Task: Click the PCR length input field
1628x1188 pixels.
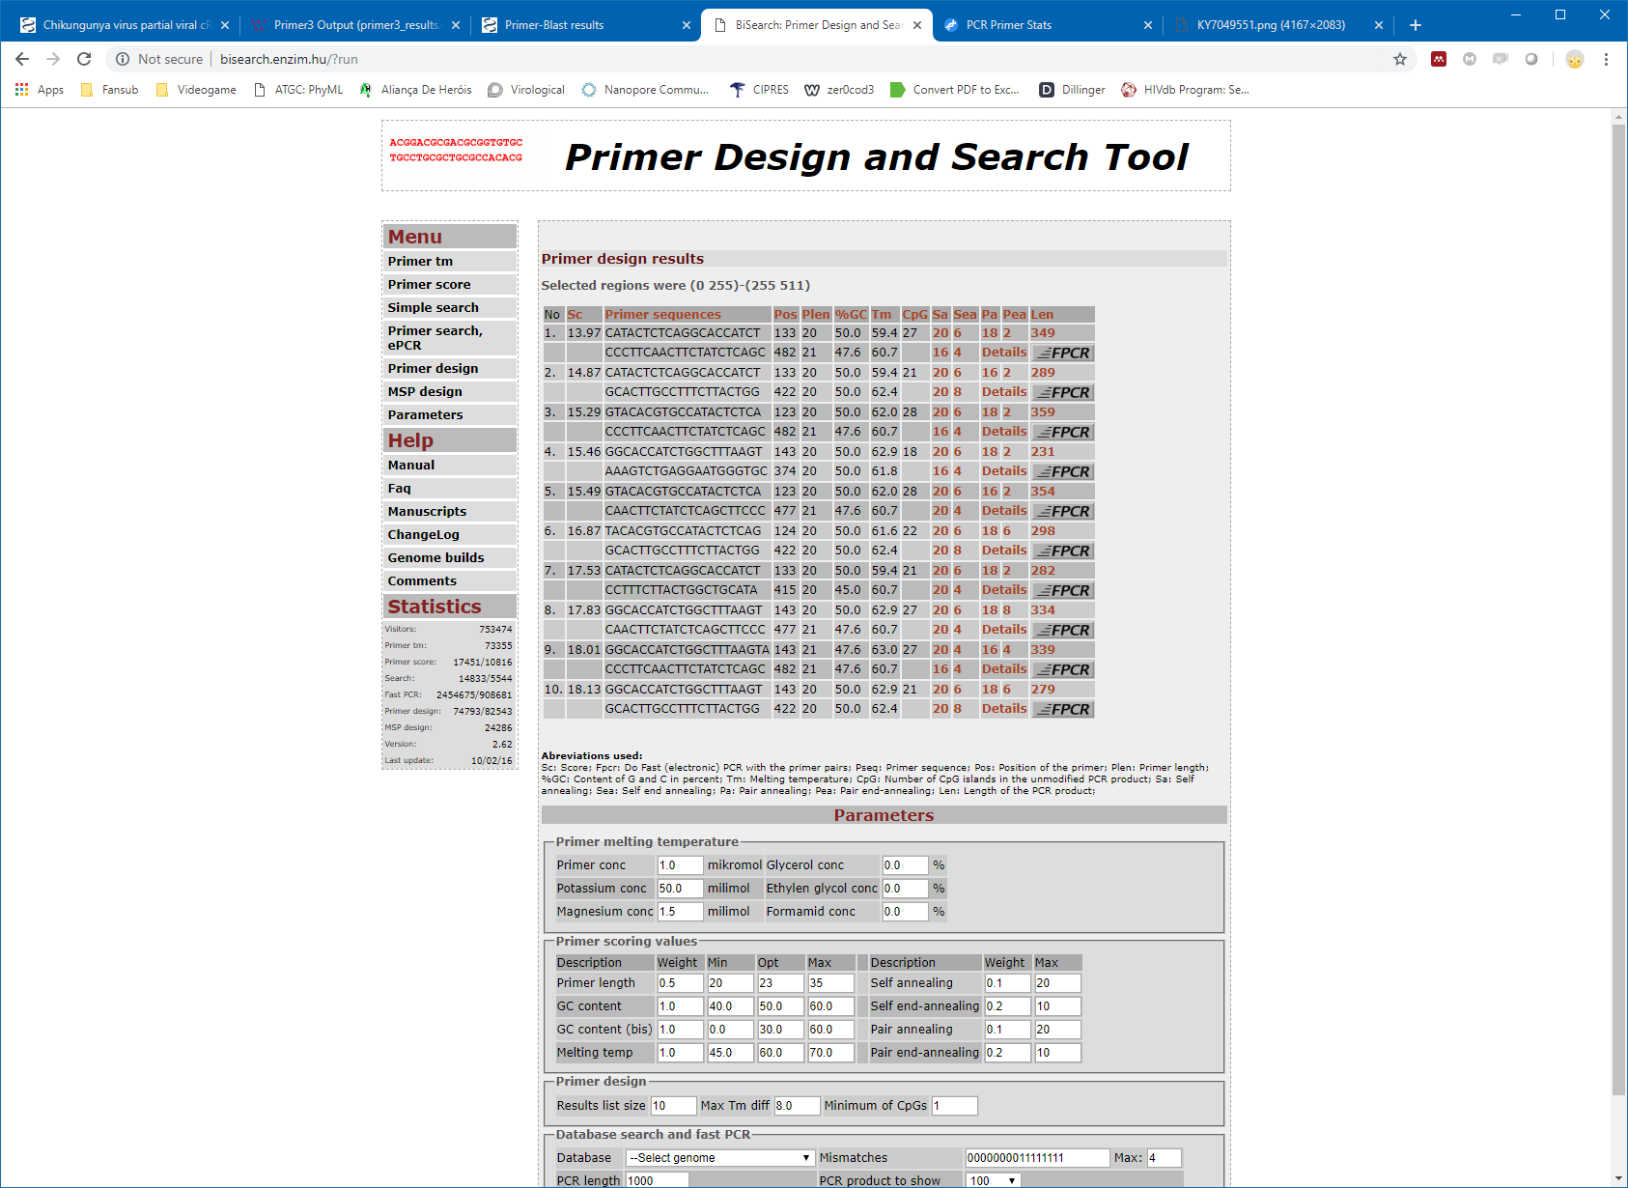Action: tap(657, 1180)
